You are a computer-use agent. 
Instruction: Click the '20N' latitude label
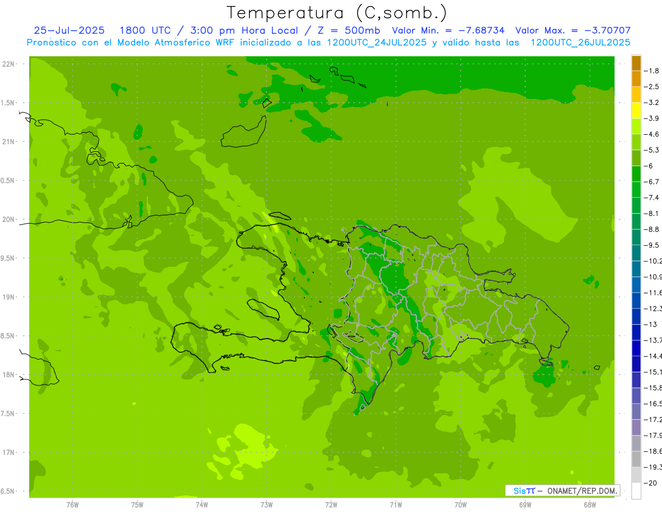click(9, 219)
